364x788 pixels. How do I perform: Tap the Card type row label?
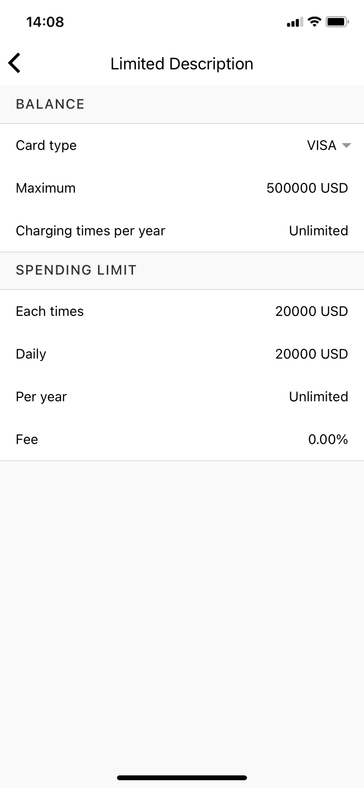[x=46, y=146]
